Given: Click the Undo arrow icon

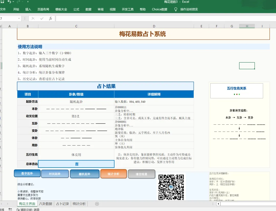Looking at the screenshot, I should (x=9, y=2).
